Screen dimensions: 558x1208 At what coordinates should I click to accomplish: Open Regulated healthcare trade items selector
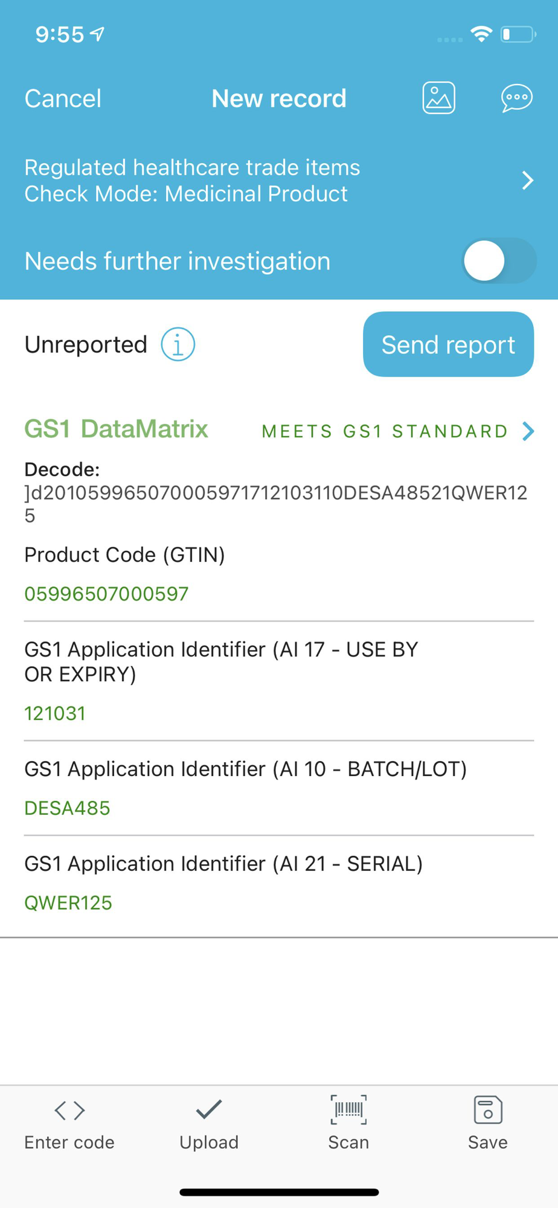[192, 181]
